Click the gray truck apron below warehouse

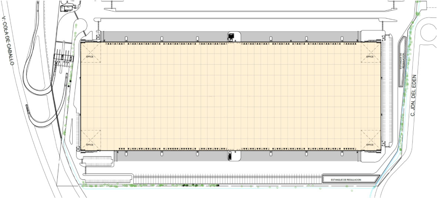167,156
